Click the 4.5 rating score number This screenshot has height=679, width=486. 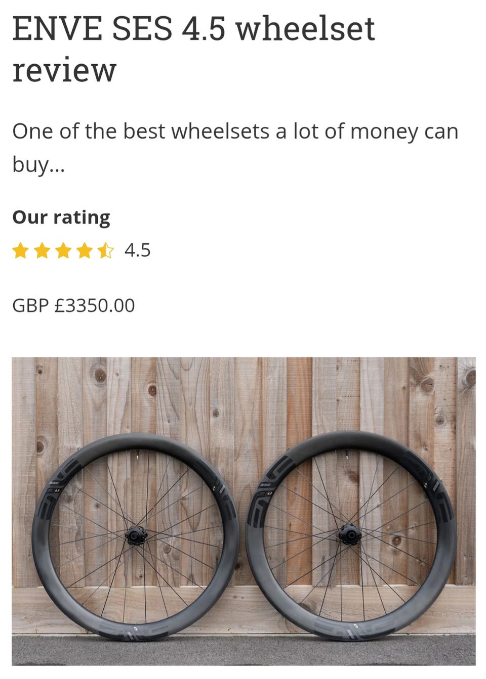[137, 251]
